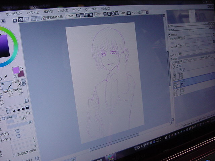This screenshot has height=161, width=215.
Task: Open the brush shape 円形 dropdown
Action: [17, 131]
